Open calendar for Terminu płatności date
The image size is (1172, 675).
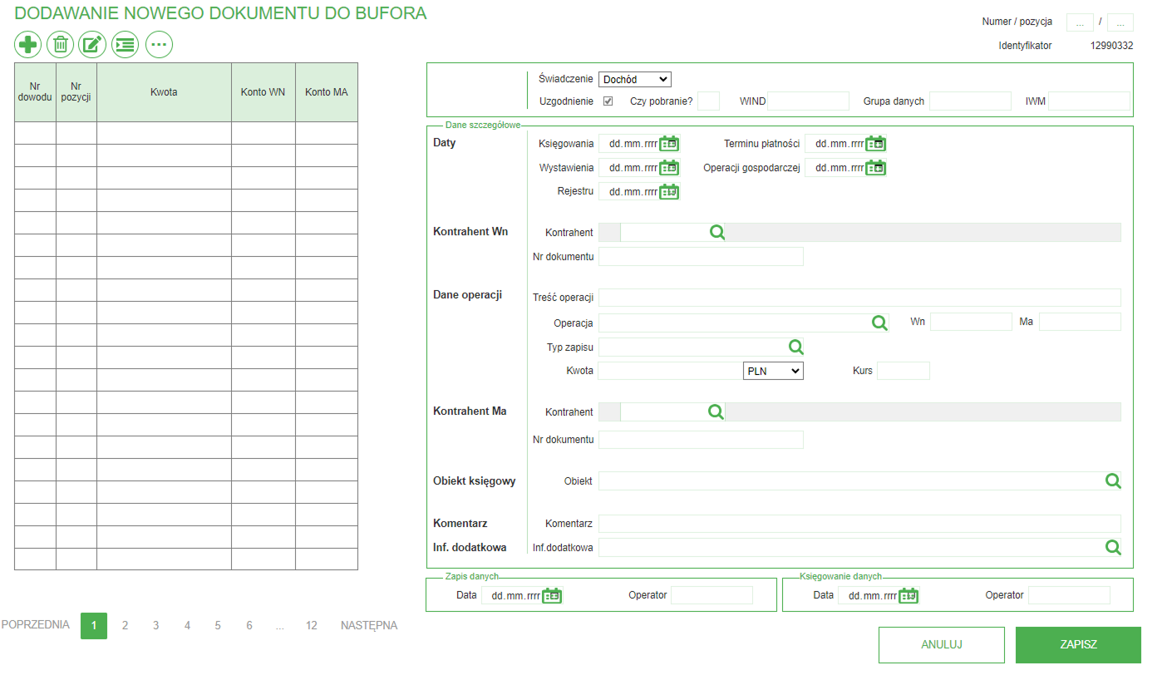click(876, 144)
